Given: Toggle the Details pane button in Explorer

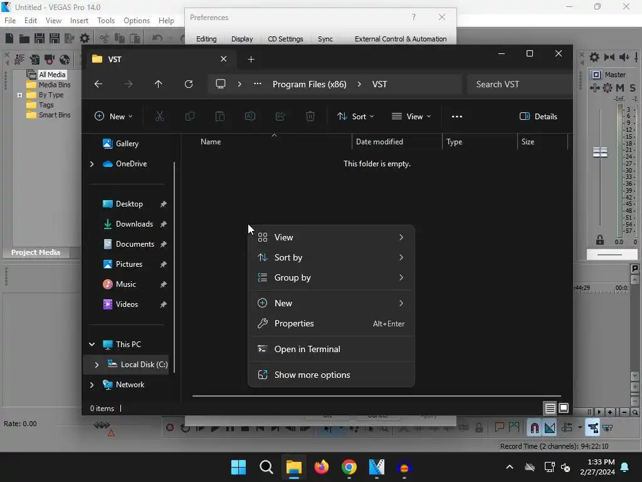Looking at the screenshot, I should tap(539, 116).
